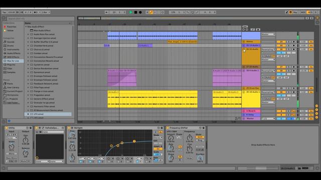This screenshot has height=180, width=321.
Task: Open User Library under Places
Action: point(13,87)
